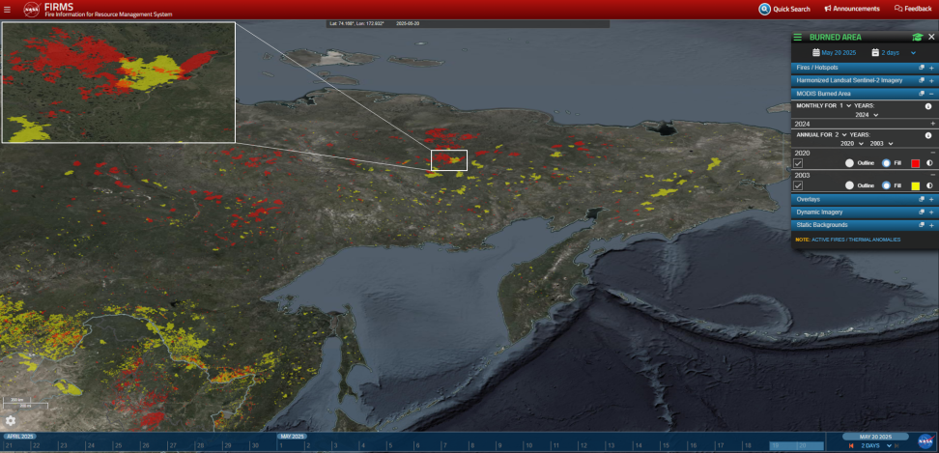This screenshot has height=453, width=939.
Task: Click the Quick Search text link
Action: pos(791,9)
